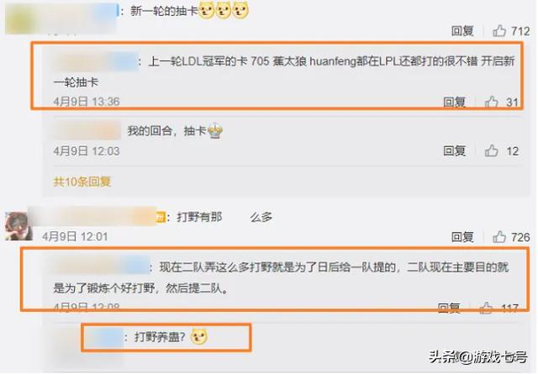Reply to the 新一轮的抽卡 comment
The width and height of the screenshot is (538, 374).
click(462, 31)
